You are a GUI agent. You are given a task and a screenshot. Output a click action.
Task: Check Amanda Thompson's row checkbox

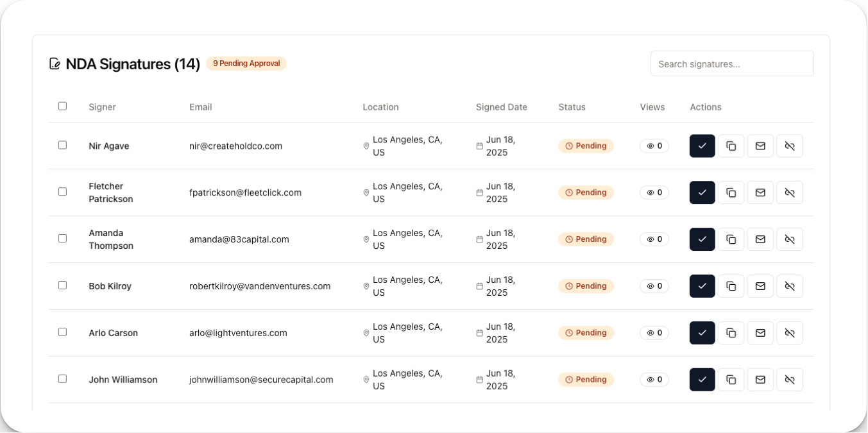click(x=62, y=238)
